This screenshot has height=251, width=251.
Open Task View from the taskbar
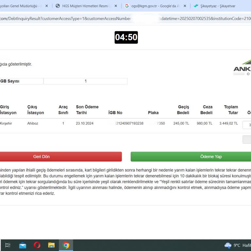[x=8, y=245]
